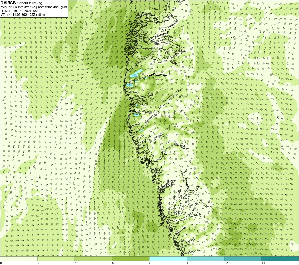Image resolution: width=299 pixels, height=265 pixels.
Task: Click the scale label "0"
Action: point(1,263)
